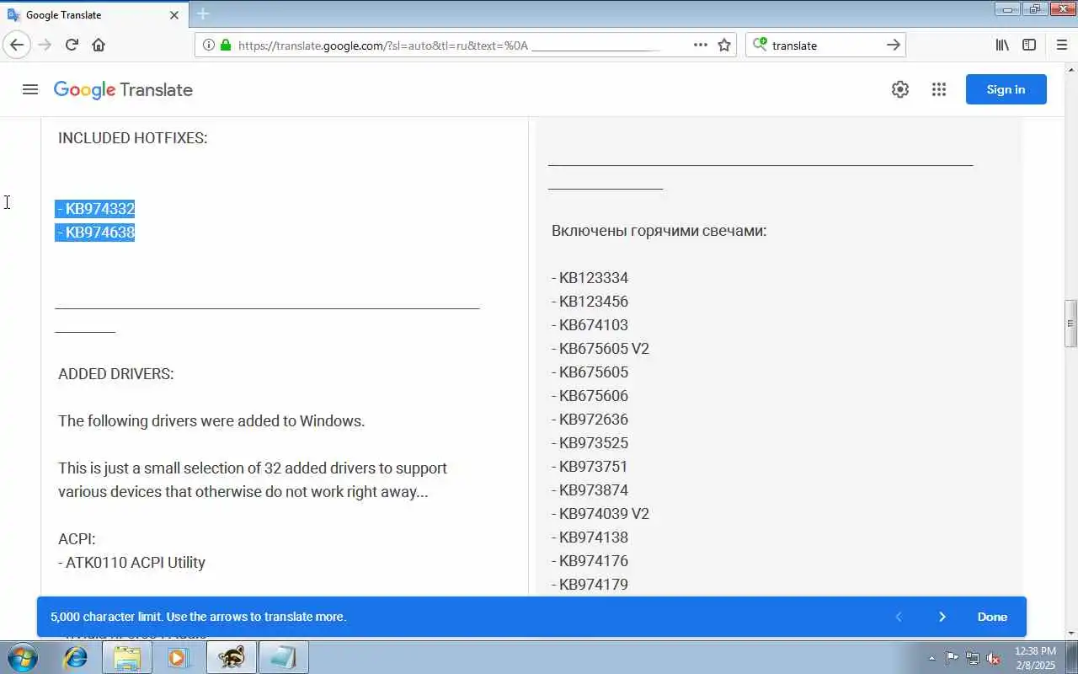Click the vertical scrollbar thumb

pyautogui.click(x=1070, y=324)
